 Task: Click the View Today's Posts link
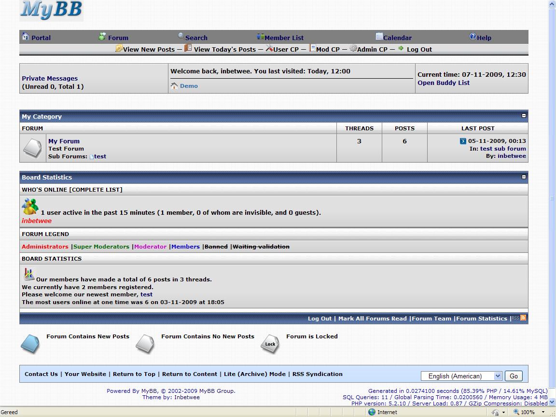(225, 49)
